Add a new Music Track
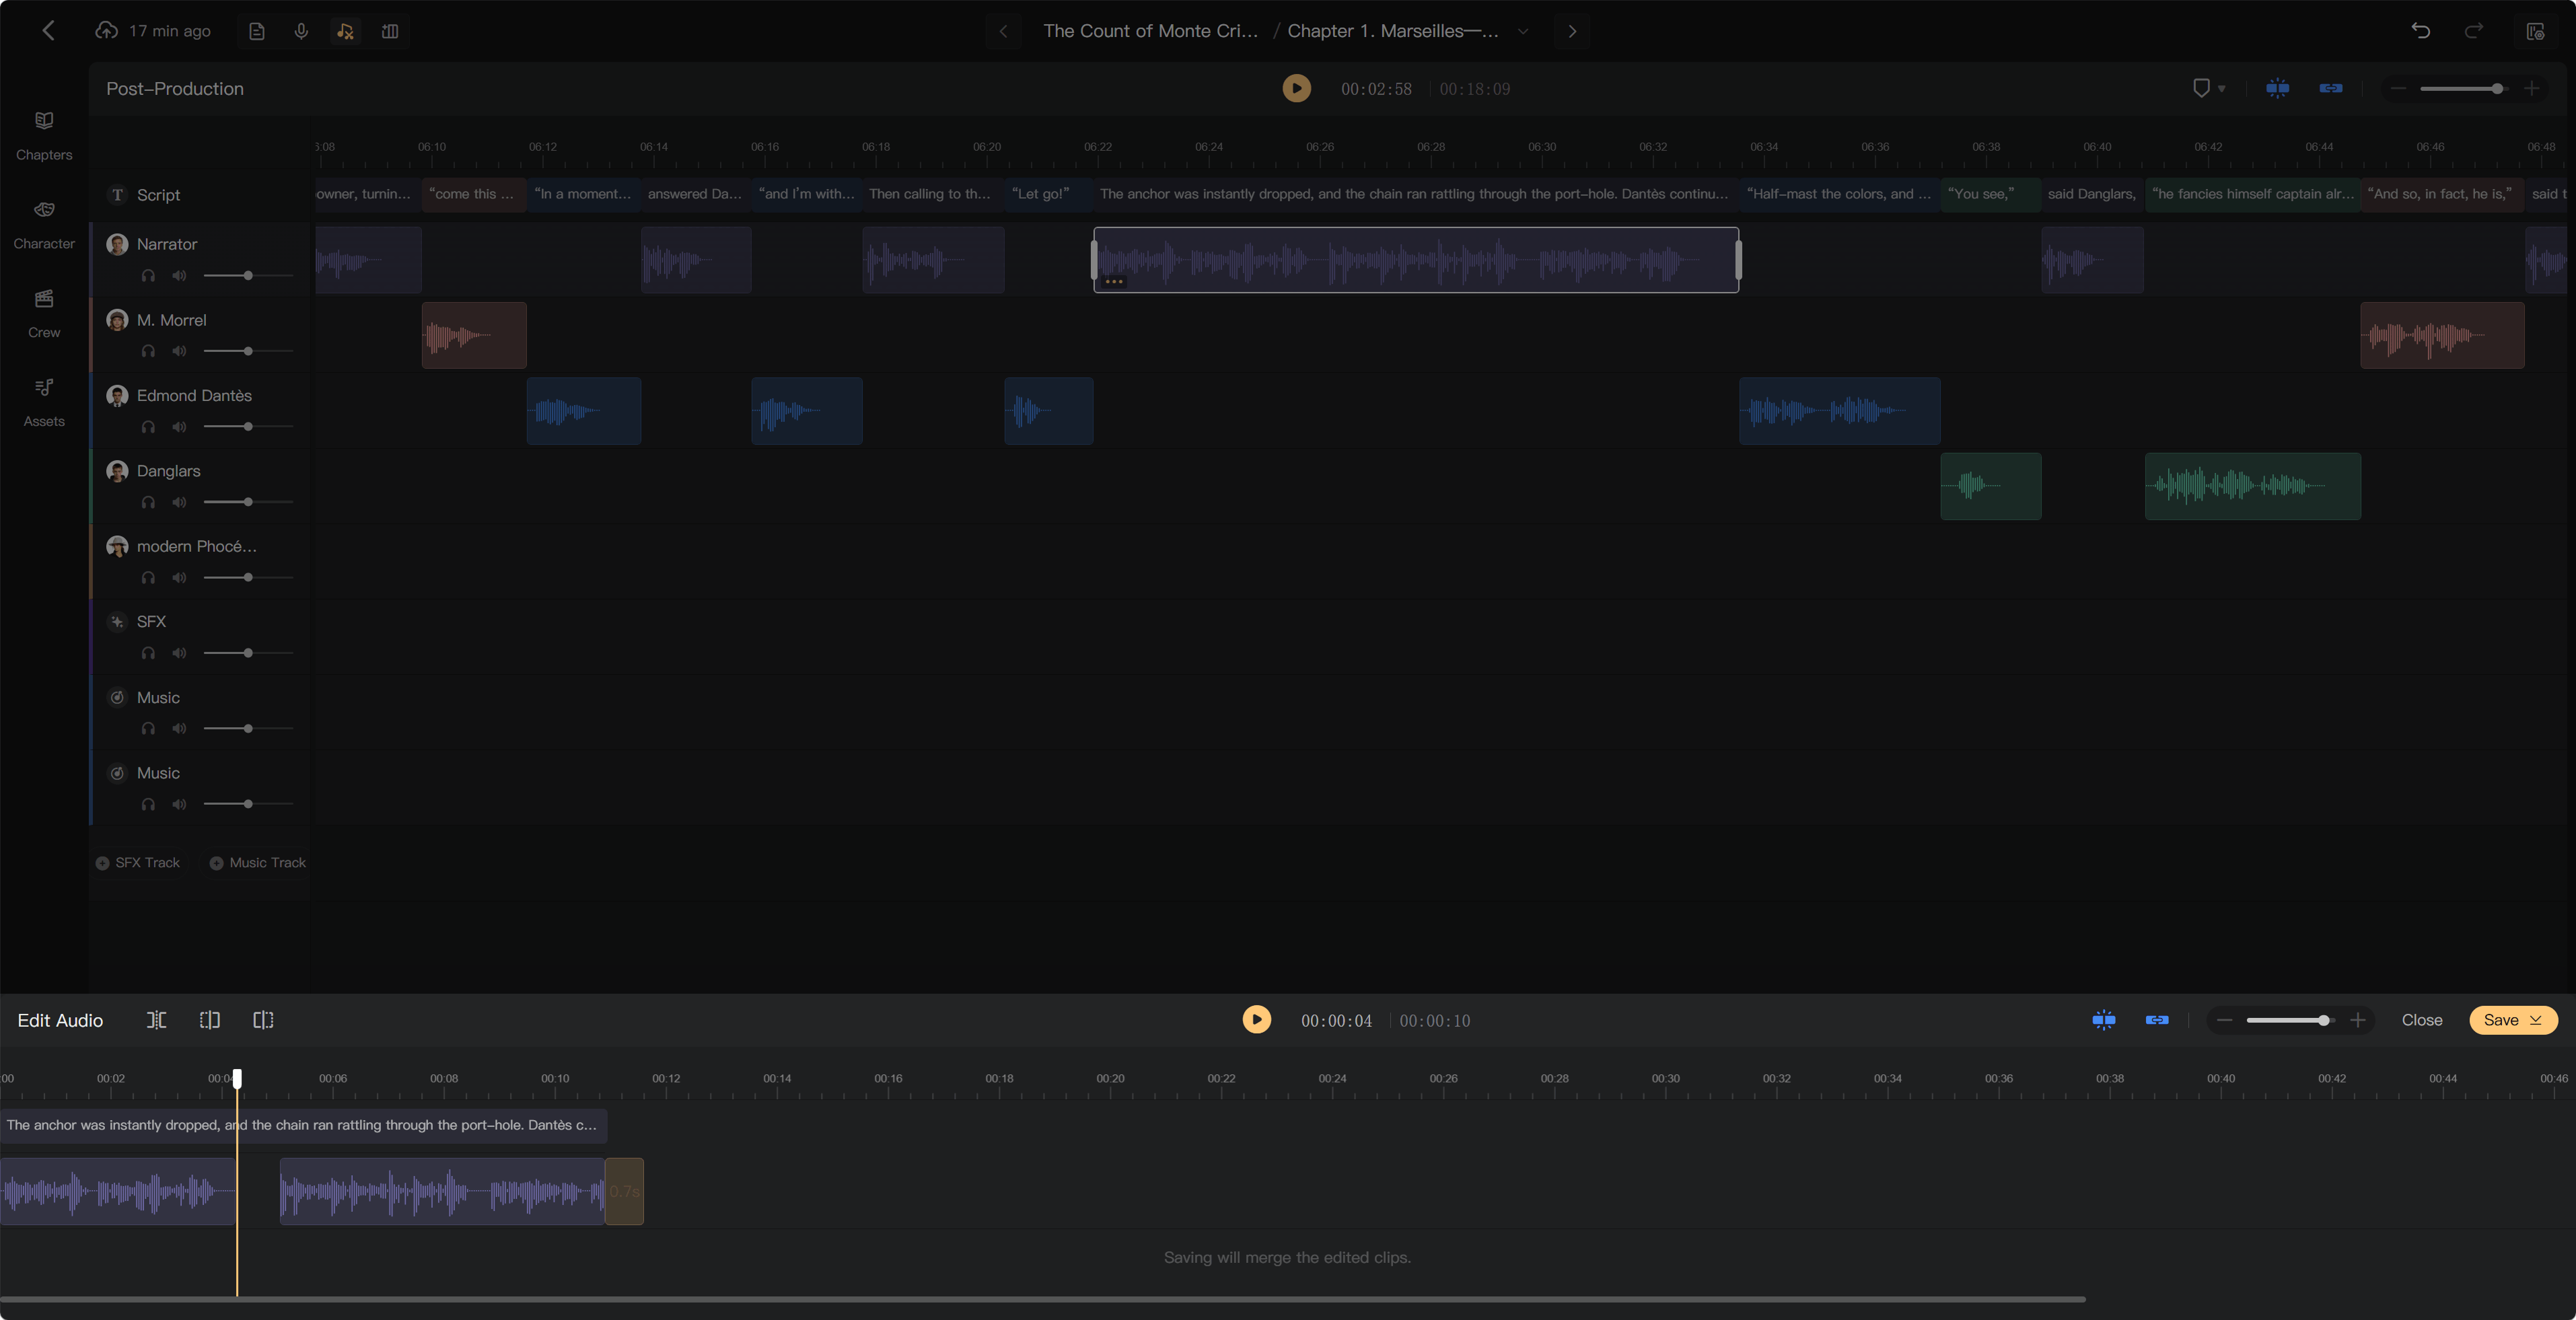This screenshot has height=1320, width=2576. tap(258, 863)
